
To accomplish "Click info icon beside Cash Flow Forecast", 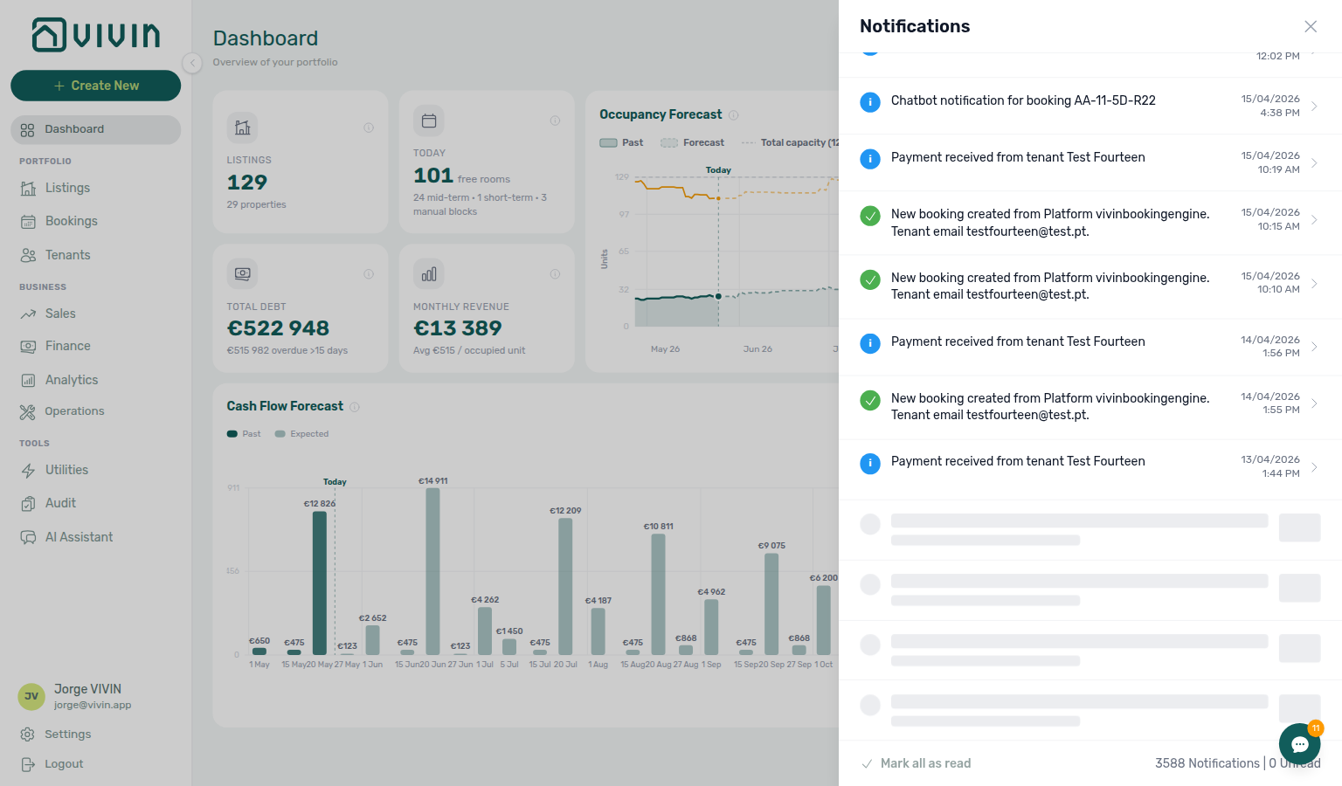I will [355, 407].
